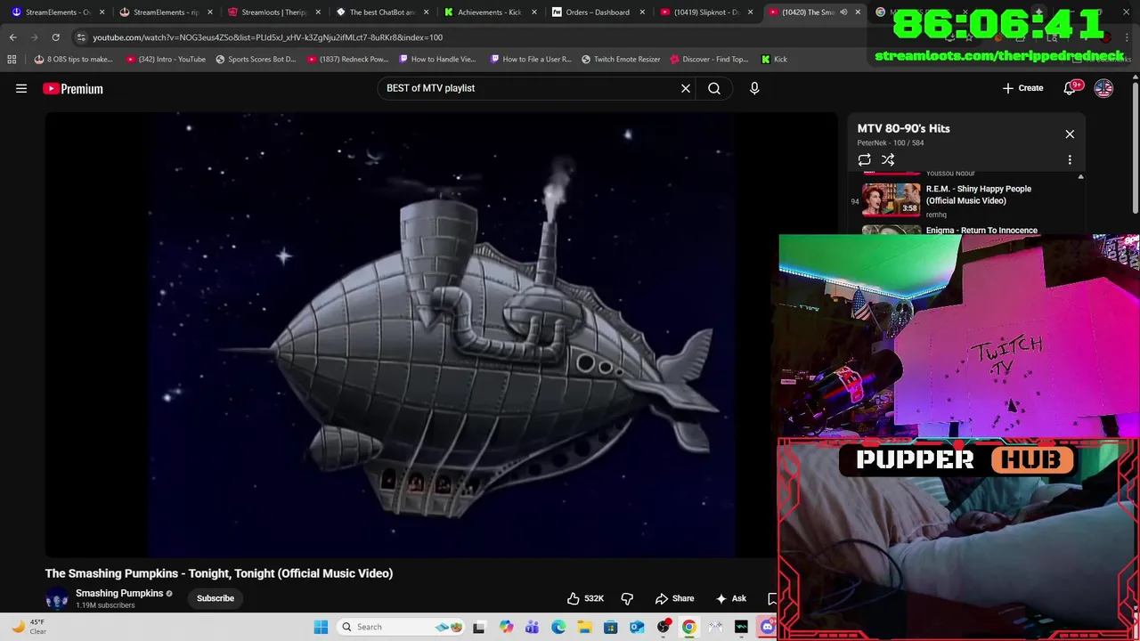Click the video player to pause

441,334
